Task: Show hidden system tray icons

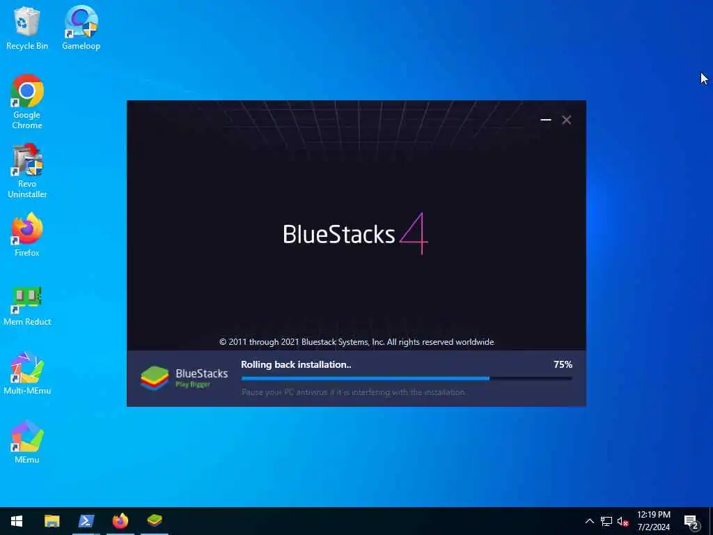Action: tap(589, 521)
